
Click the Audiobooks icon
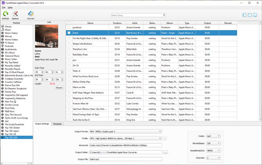point(3,49)
